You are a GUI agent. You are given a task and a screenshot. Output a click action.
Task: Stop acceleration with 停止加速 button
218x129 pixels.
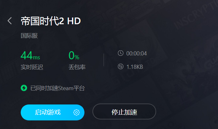point(124,111)
